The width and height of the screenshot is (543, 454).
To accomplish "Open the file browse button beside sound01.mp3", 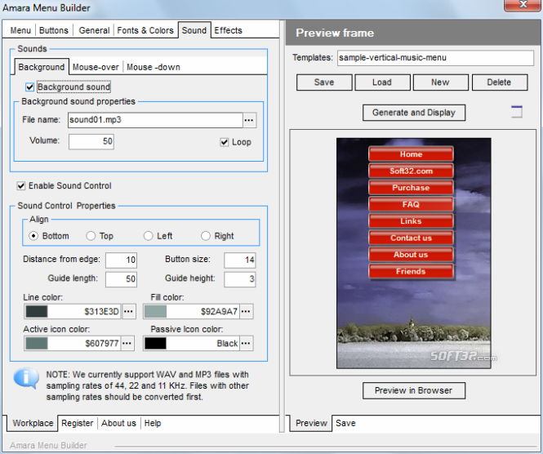I will coord(249,120).
